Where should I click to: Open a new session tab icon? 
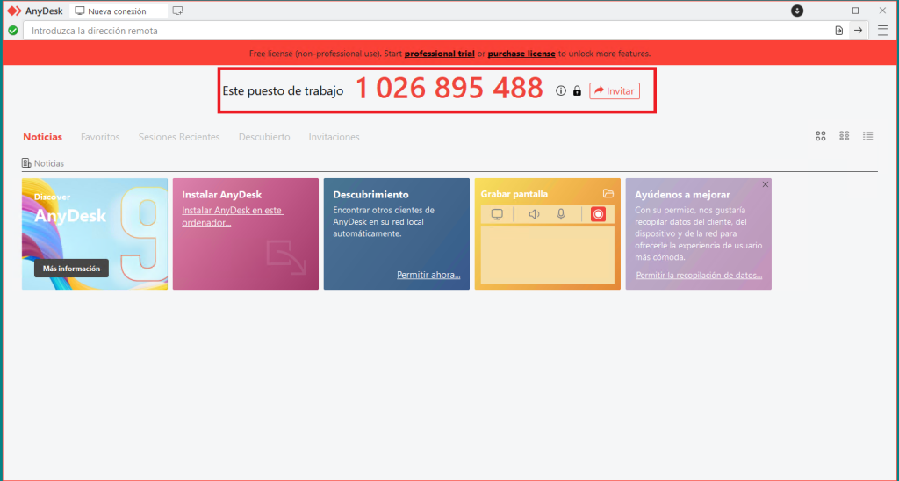(x=178, y=11)
